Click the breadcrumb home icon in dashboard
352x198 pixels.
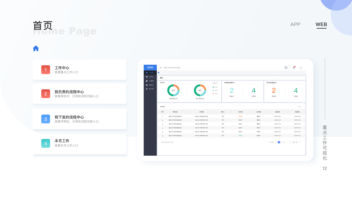[x=158, y=73]
